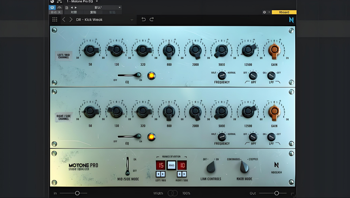The height and width of the screenshot is (198, 350).
Task: Switch Left/Mid Frequency half/normal selector
Action: pos(222,76)
